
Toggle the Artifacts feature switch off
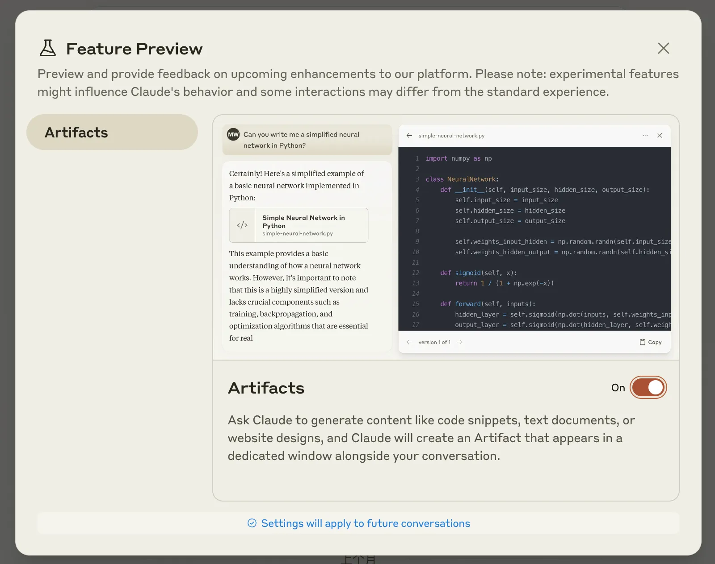pyautogui.click(x=648, y=387)
